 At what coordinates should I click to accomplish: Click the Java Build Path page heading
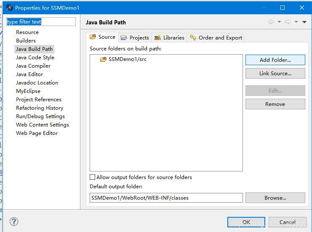tap(106, 22)
